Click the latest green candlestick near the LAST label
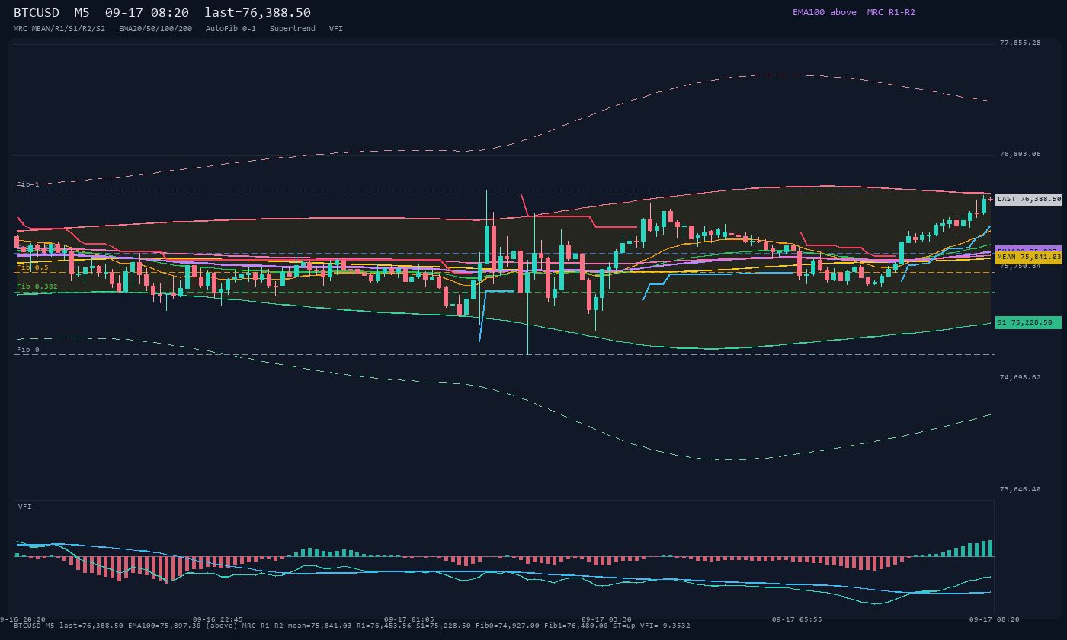The image size is (1067, 640). (x=983, y=206)
